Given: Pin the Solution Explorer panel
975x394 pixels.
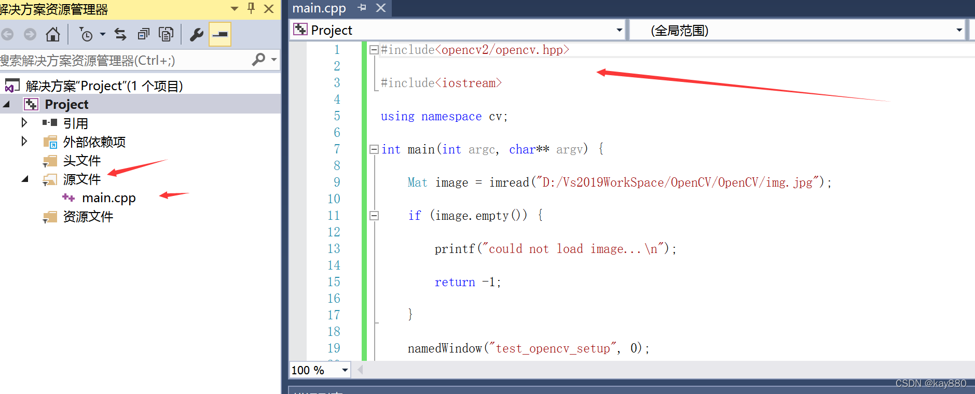Looking at the screenshot, I should click(x=251, y=8).
